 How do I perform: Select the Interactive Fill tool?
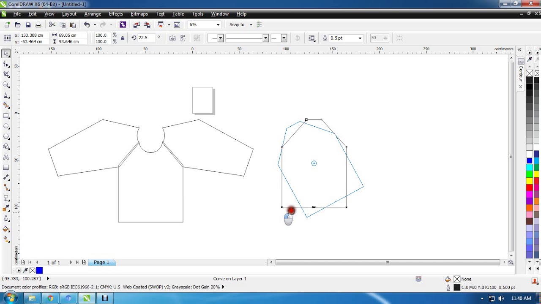pos(6,240)
